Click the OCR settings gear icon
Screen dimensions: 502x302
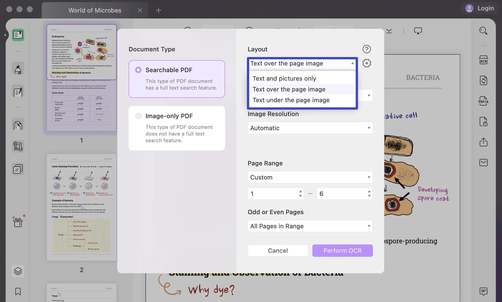(366, 63)
